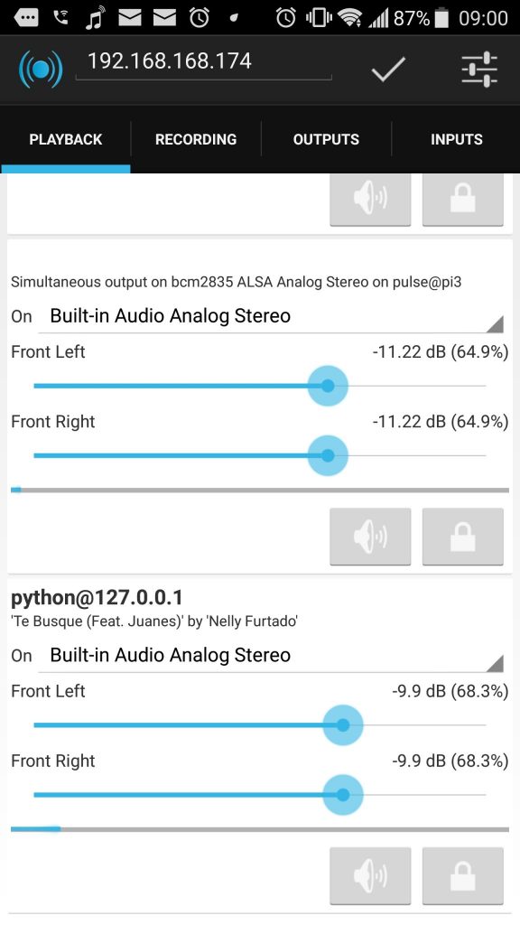520x925 pixels.
Task: Select the INPUTS tab
Action: (x=456, y=139)
